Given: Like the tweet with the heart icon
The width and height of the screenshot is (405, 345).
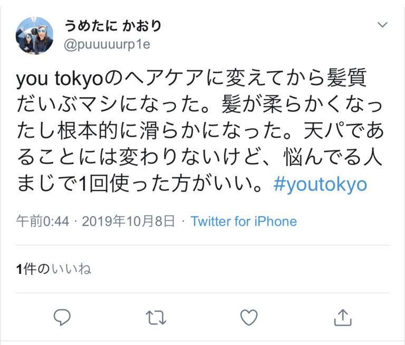Looking at the screenshot, I should coord(249,317).
